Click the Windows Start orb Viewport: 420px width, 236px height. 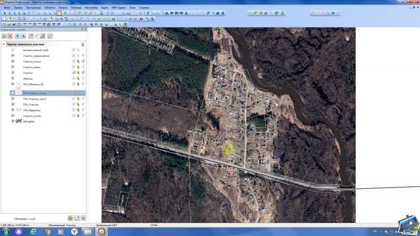pyautogui.click(x=6, y=231)
